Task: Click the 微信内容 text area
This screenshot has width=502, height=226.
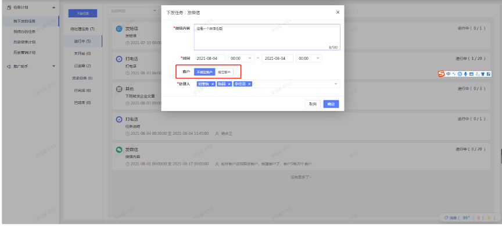Action: click(267, 37)
